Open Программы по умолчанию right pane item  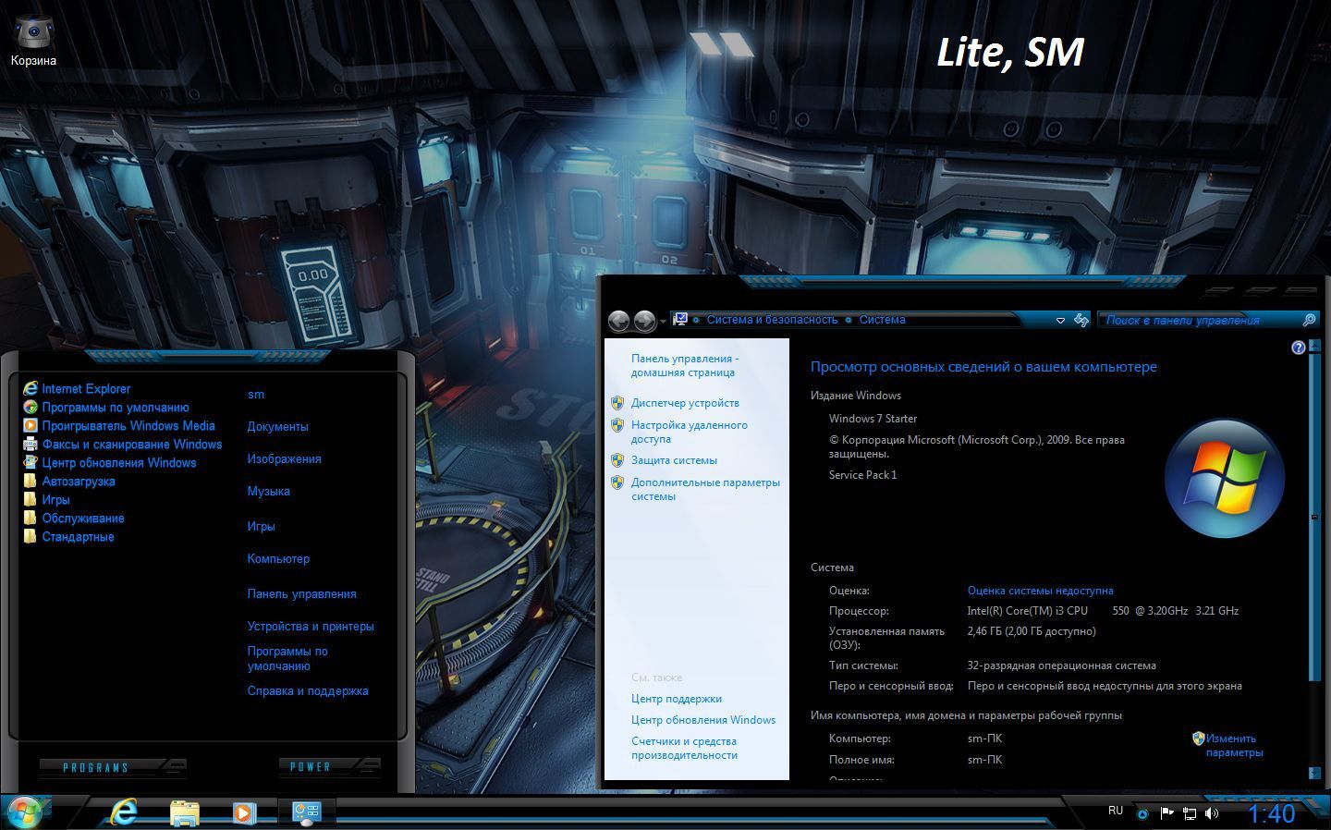287,659
